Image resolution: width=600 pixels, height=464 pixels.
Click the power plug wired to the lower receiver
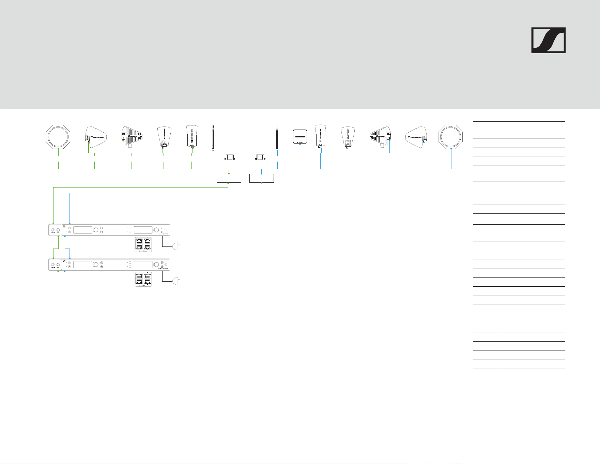[x=176, y=281]
